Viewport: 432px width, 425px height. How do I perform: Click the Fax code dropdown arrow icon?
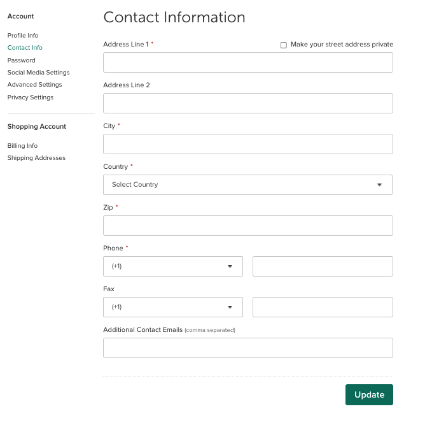point(230,307)
